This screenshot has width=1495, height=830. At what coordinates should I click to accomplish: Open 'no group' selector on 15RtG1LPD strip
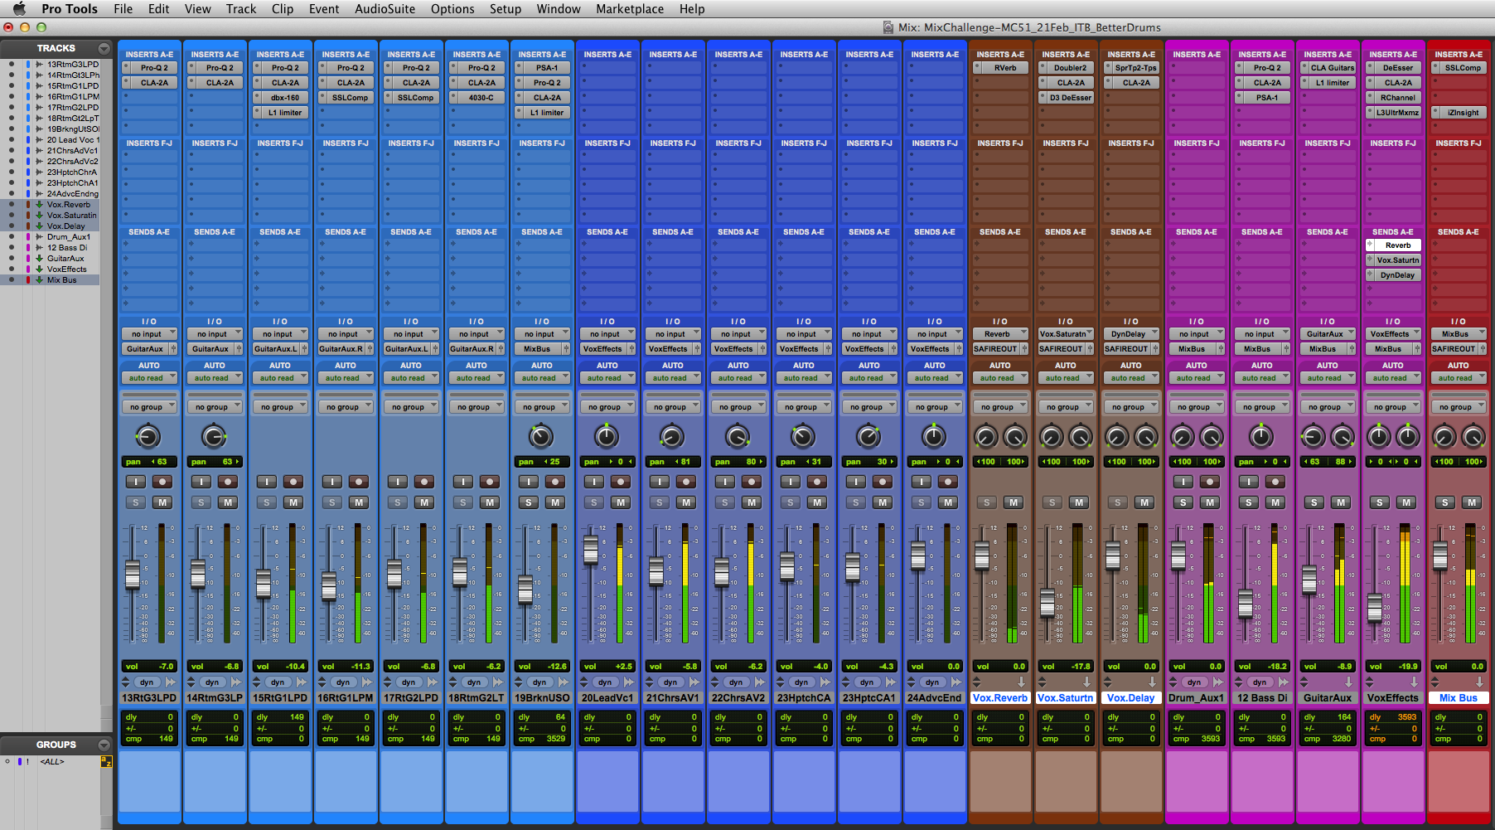click(280, 407)
